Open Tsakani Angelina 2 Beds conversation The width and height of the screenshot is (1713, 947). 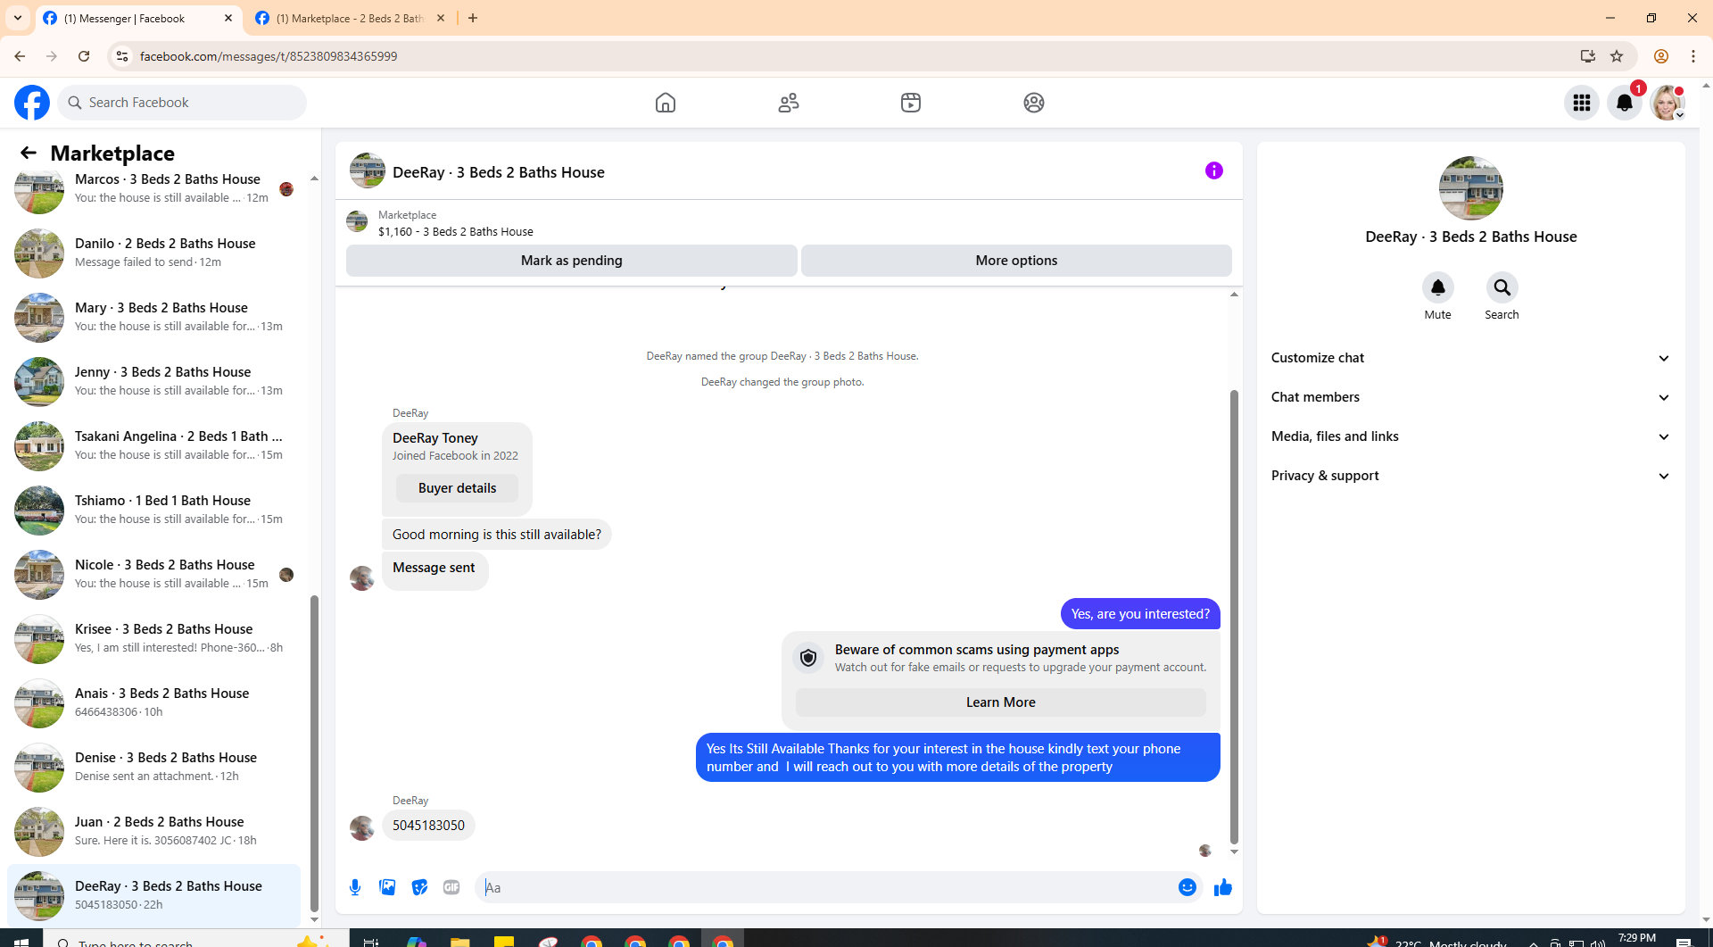pyautogui.click(x=153, y=445)
